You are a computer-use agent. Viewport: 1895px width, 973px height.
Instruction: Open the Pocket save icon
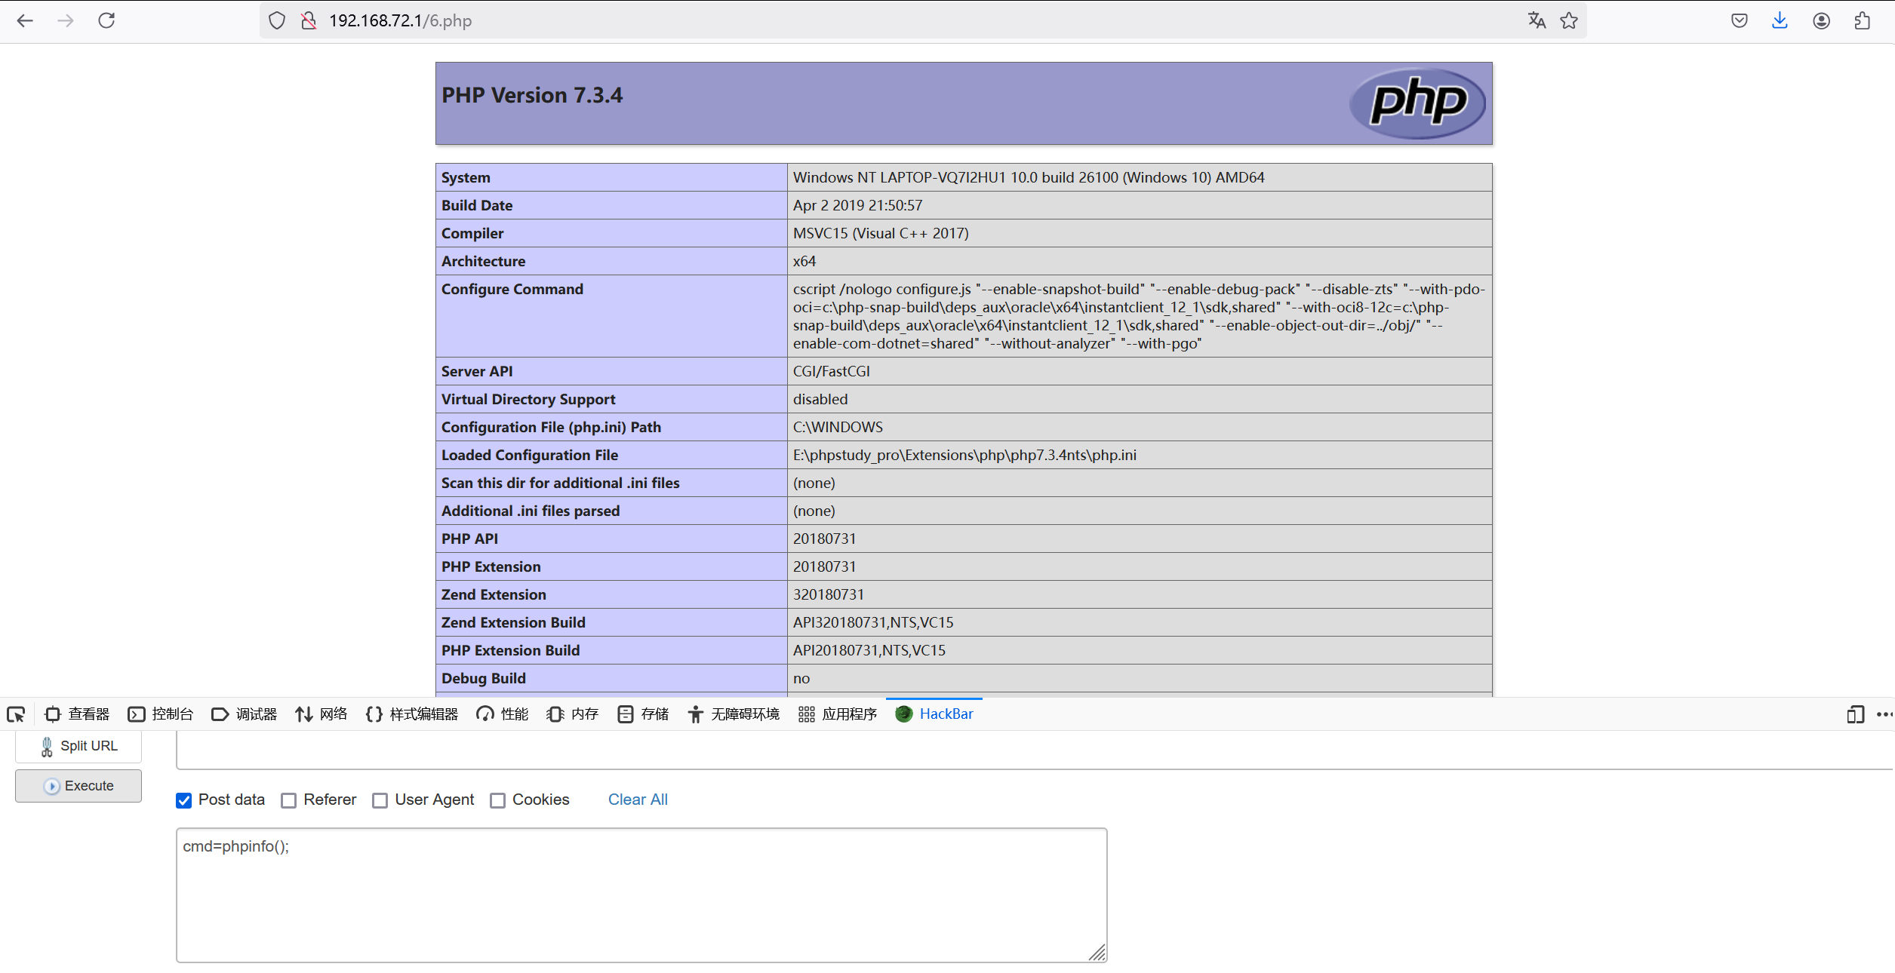[x=1740, y=20]
